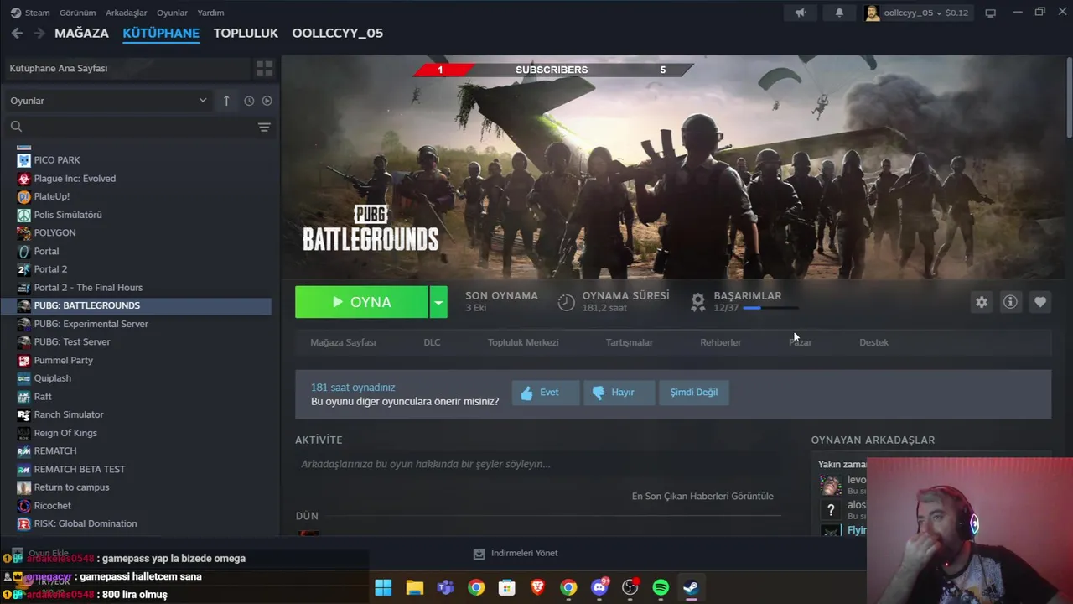Click the Evet recommend button
Screen dimensions: 1073x604
point(546,393)
